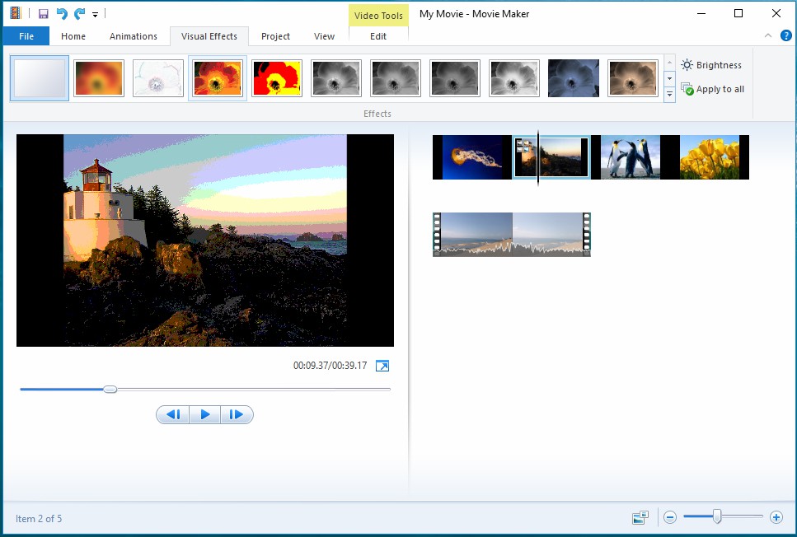Open the preview in full screen
This screenshot has width=797, height=537.
click(382, 366)
